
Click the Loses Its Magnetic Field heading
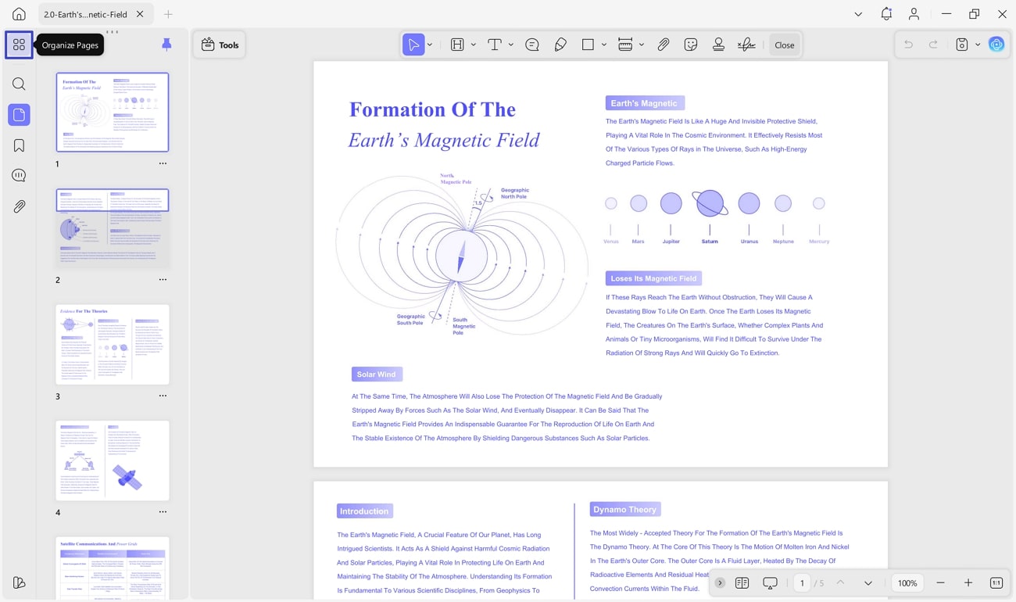[x=653, y=278]
